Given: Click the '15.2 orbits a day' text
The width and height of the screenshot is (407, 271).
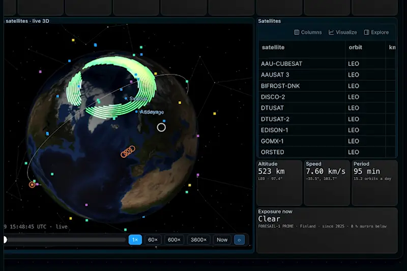Looking at the screenshot, I should click(372, 179).
